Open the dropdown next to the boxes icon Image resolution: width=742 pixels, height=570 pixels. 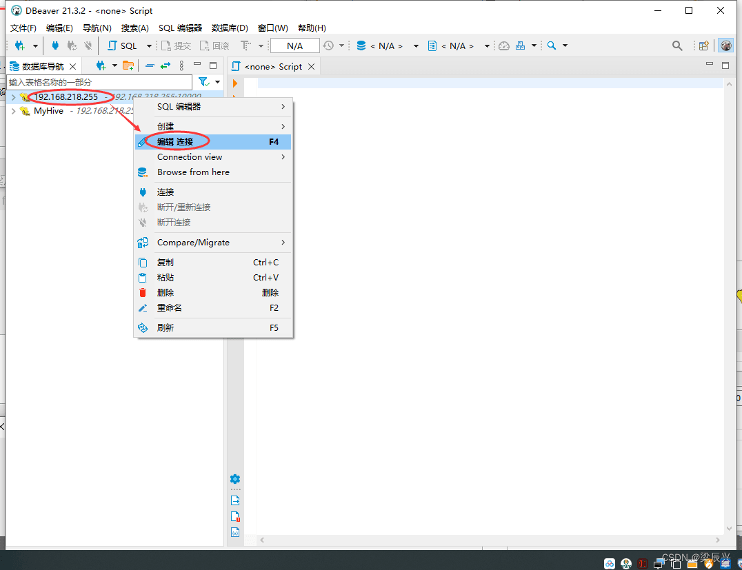534,46
